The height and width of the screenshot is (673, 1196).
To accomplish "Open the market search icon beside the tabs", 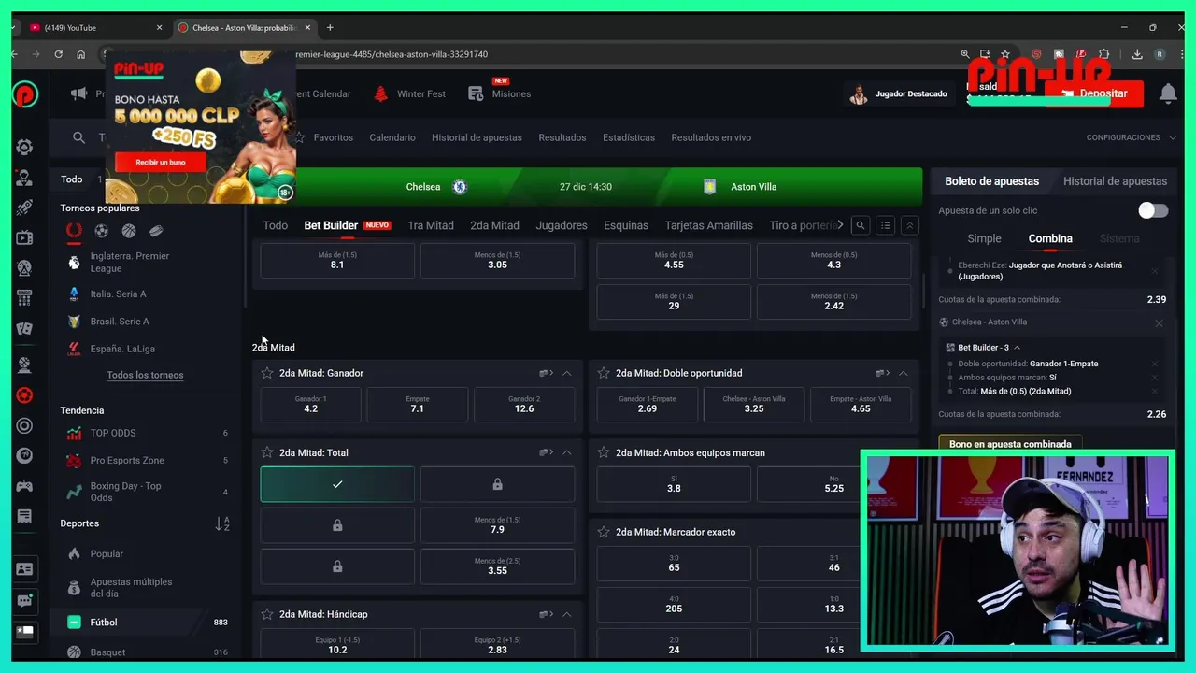I will click(861, 225).
